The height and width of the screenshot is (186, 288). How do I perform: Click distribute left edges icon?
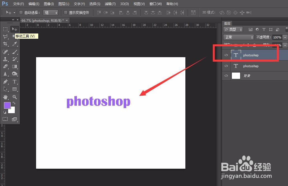click(168, 13)
